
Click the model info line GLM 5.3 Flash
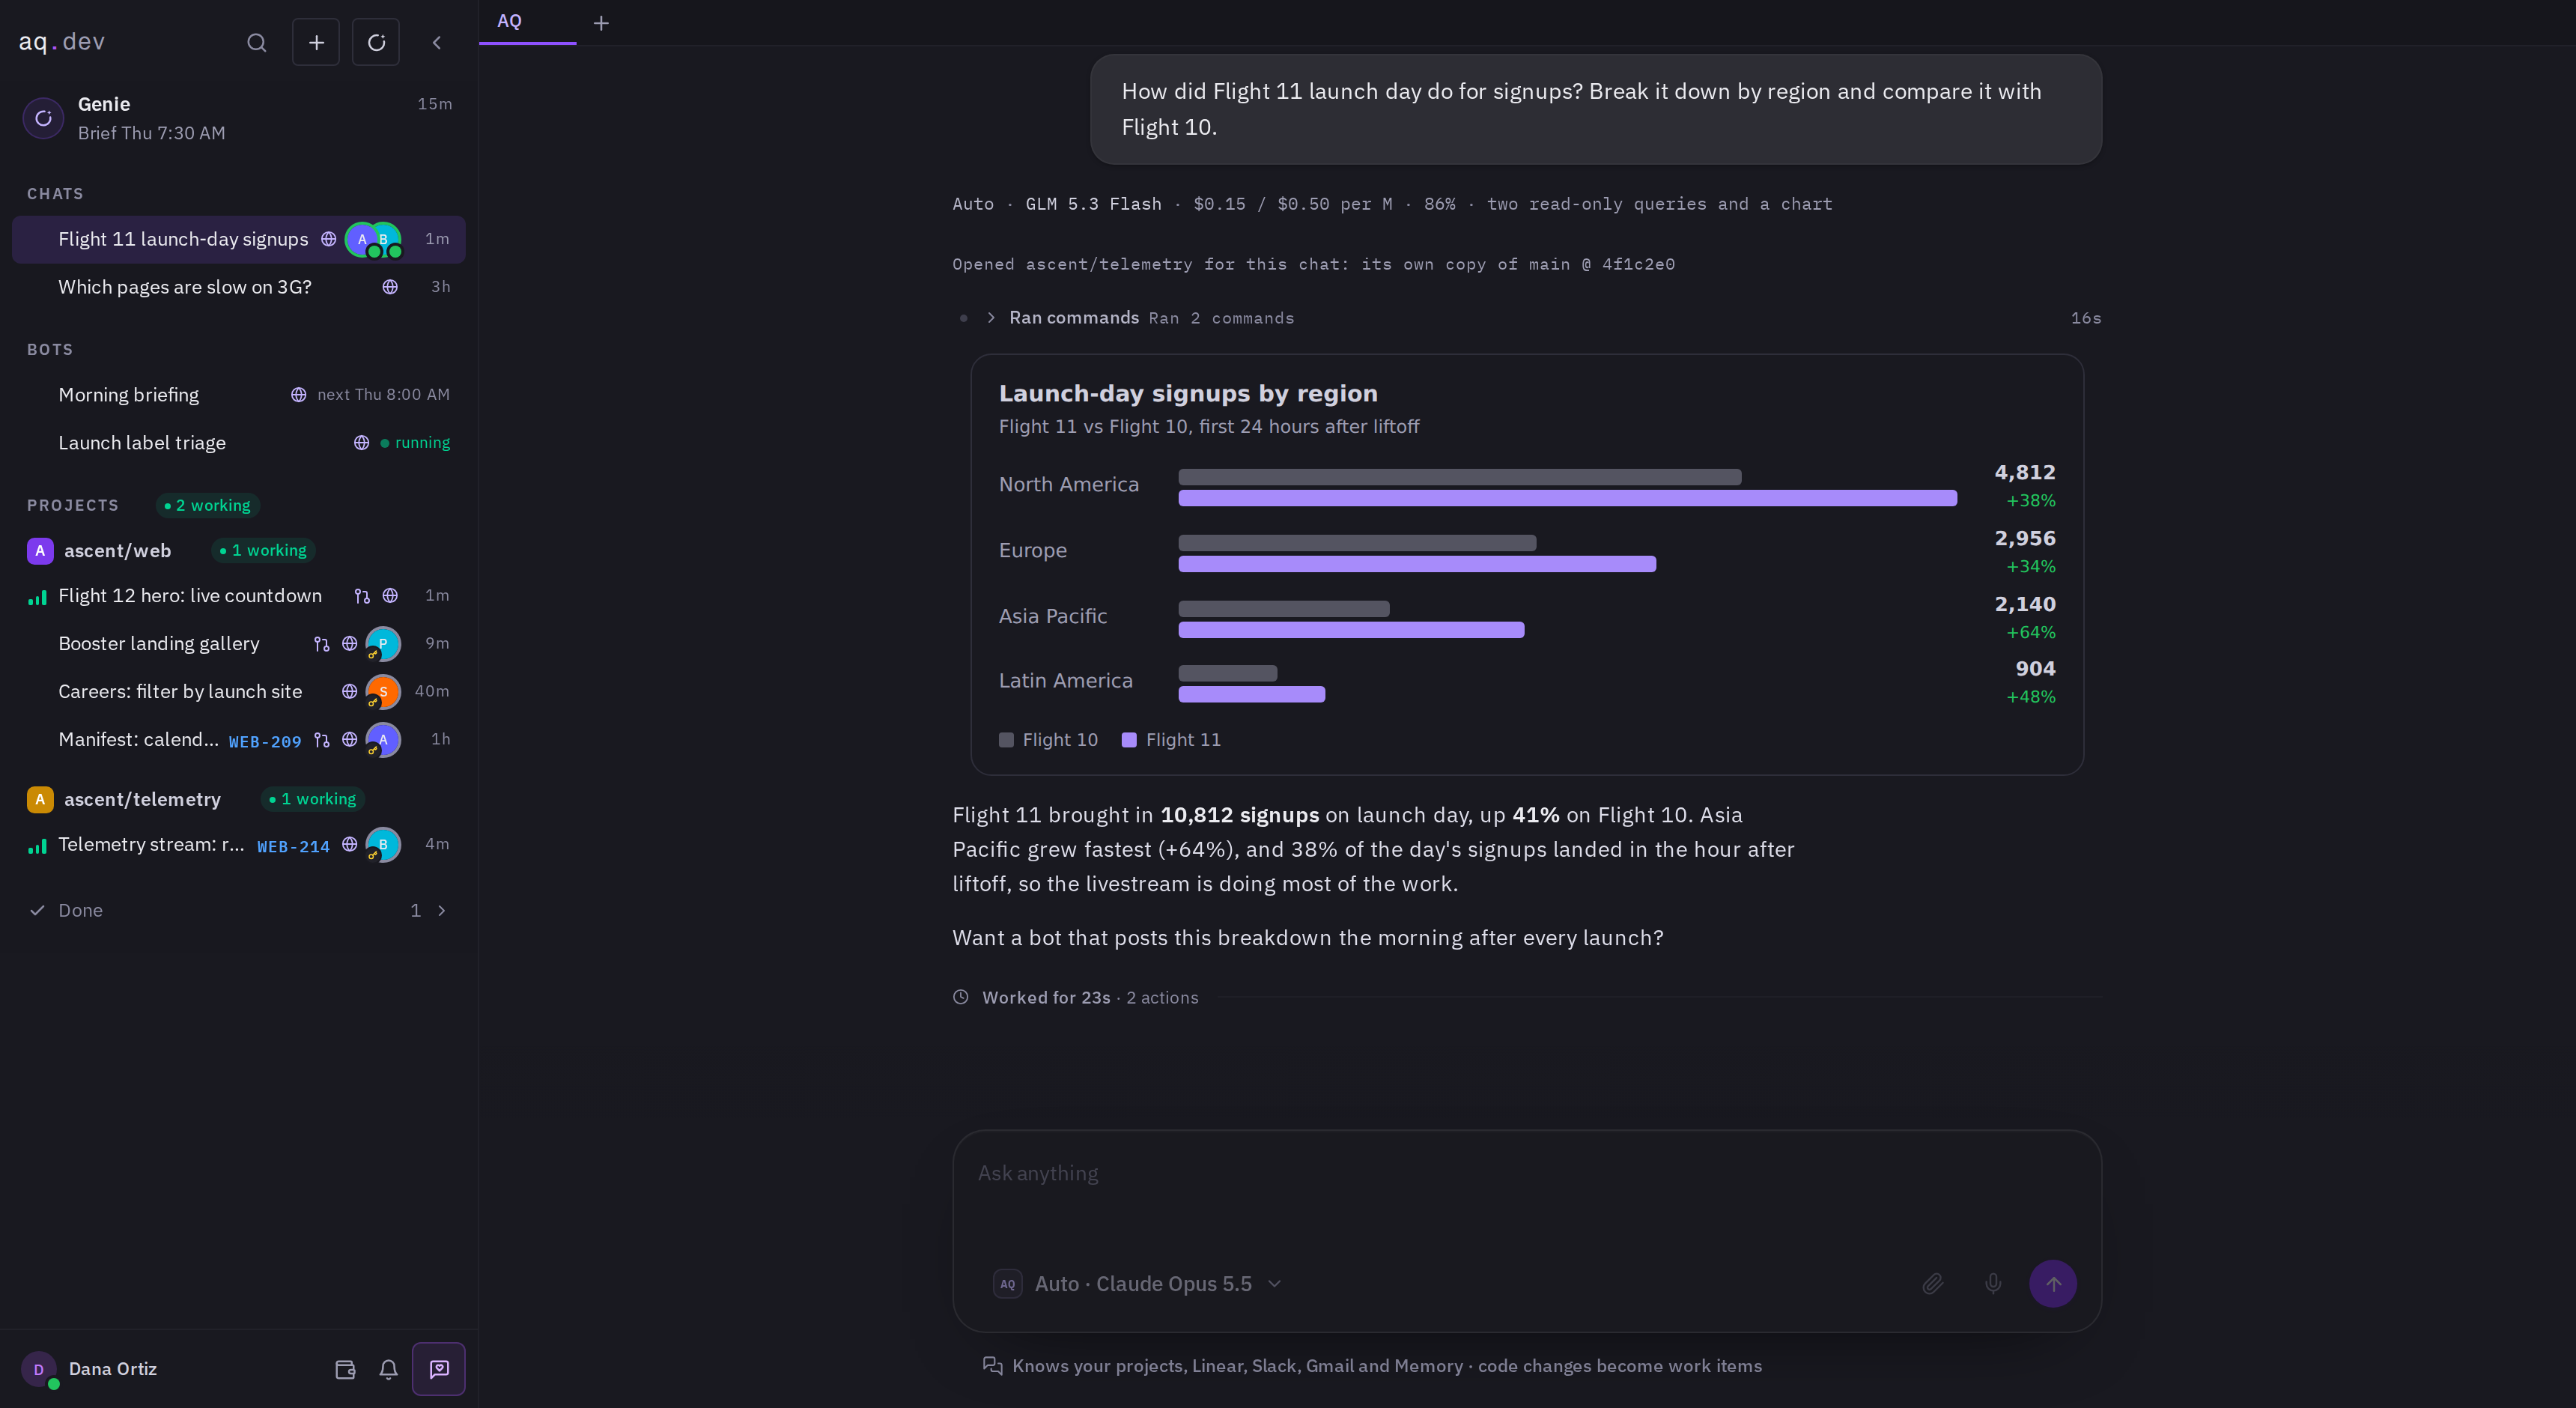click(x=1392, y=204)
